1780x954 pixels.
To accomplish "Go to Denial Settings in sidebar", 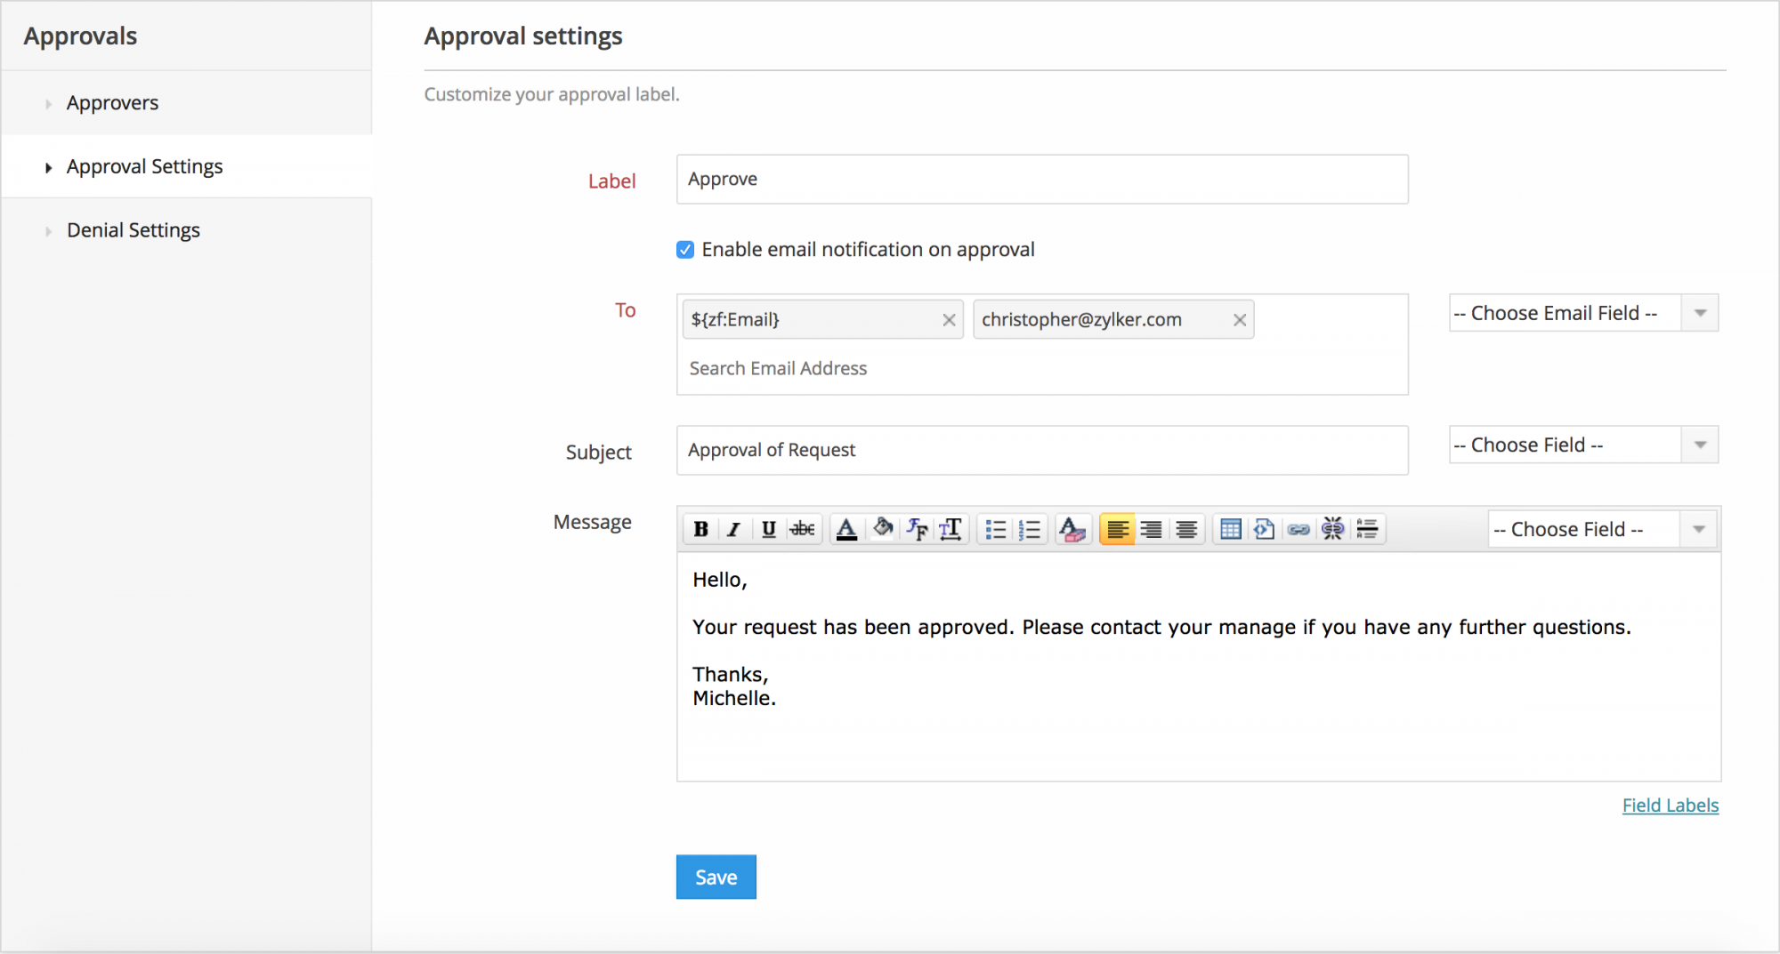I will tap(133, 230).
